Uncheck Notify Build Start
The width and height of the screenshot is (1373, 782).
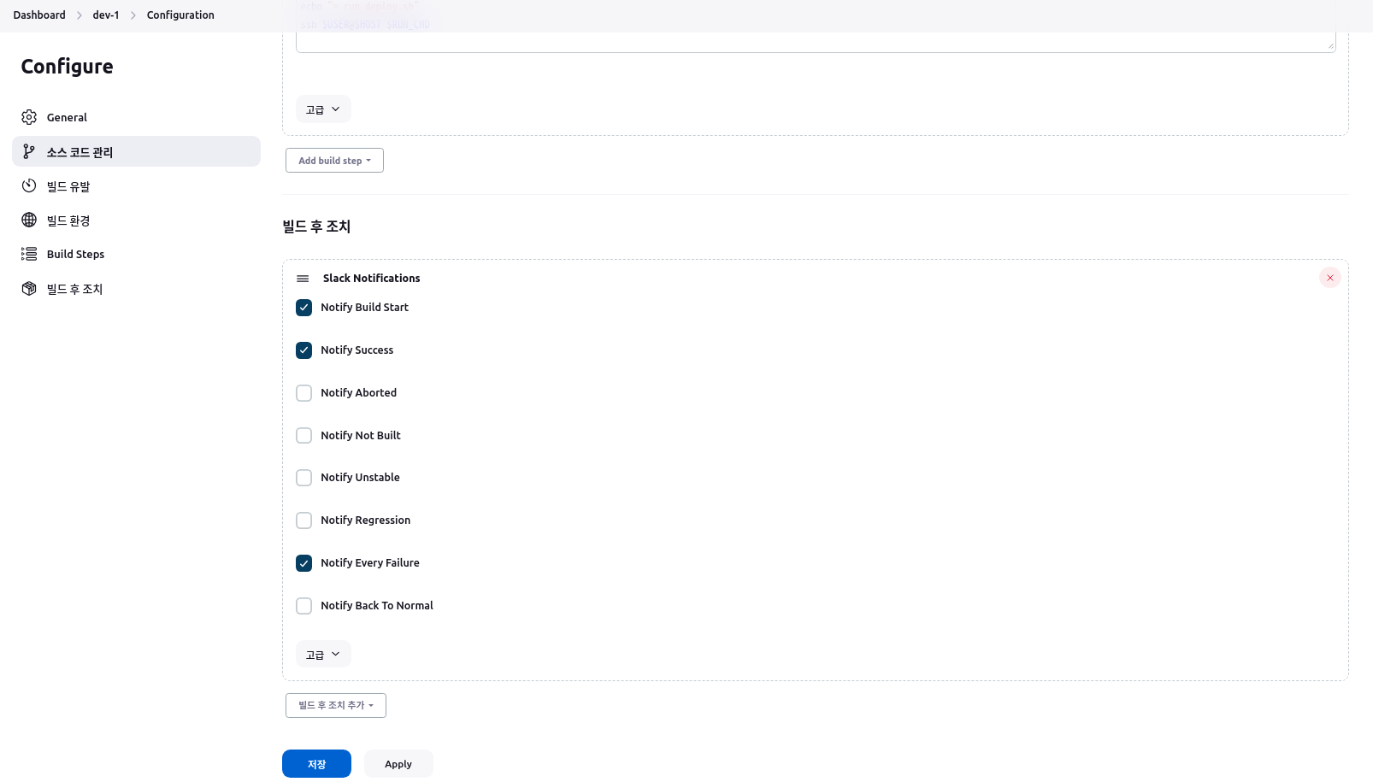303,308
